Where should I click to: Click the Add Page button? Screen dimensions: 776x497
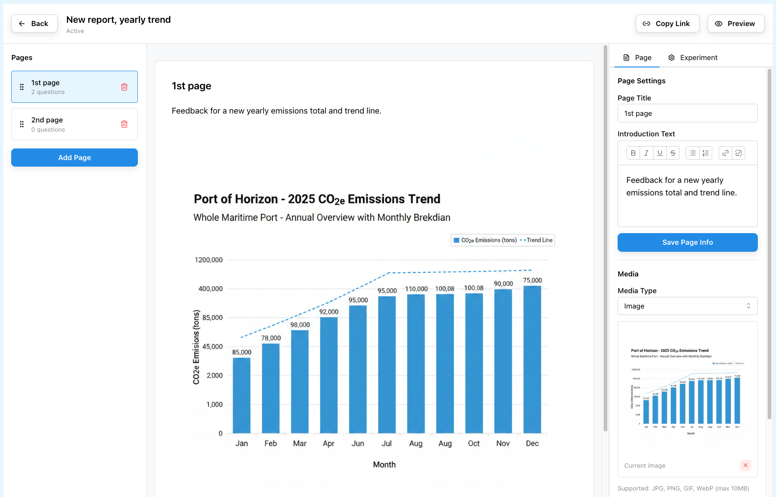point(75,158)
